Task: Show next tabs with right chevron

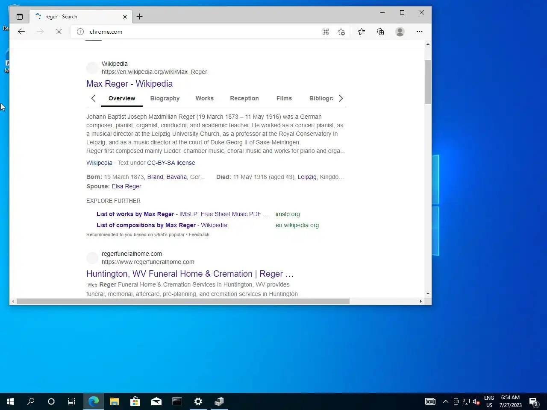Action: click(x=341, y=98)
